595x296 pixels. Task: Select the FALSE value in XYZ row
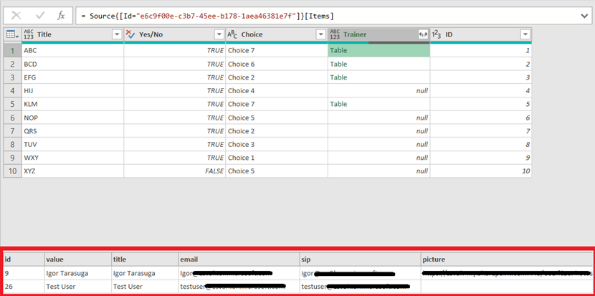point(174,171)
